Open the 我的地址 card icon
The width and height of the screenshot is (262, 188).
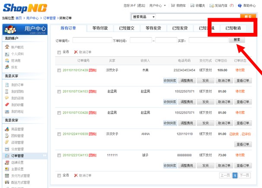tap(7, 112)
